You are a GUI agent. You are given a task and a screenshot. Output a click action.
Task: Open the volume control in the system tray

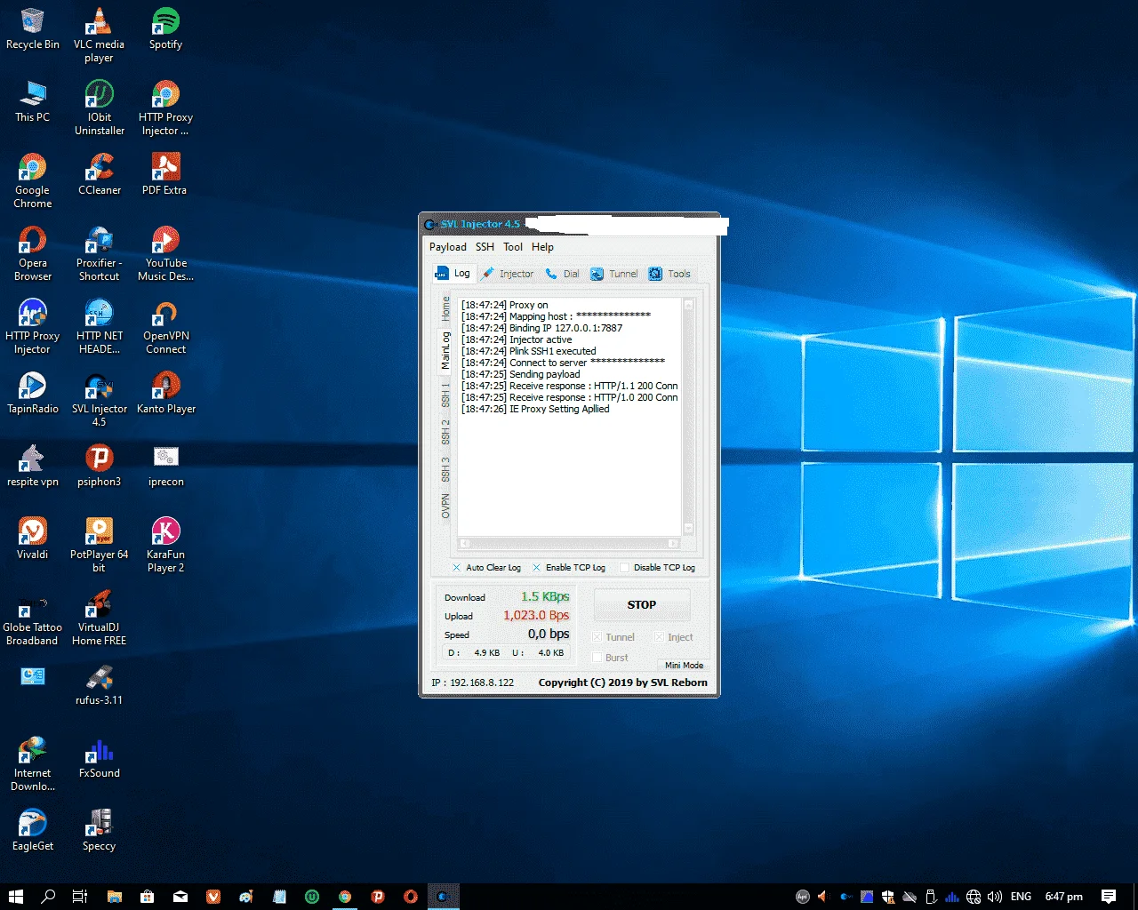(x=995, y=897)
